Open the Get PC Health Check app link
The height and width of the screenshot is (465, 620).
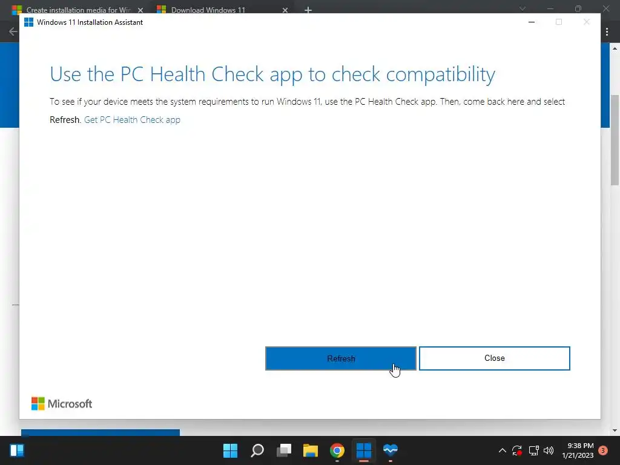tap(132, 120)
